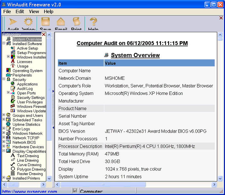Select Line Drawing in the tree
Viewport: 225px width, 195px height.
pyautogui.click(x=28, y=160)
